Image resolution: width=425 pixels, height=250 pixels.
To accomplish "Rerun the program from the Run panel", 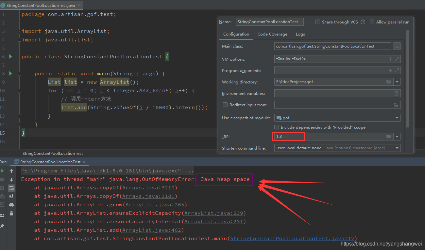I will pyautogui.click(x=2, y=171).
